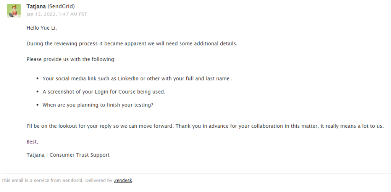Click the Login screenshot bullet text

[104, 92]
